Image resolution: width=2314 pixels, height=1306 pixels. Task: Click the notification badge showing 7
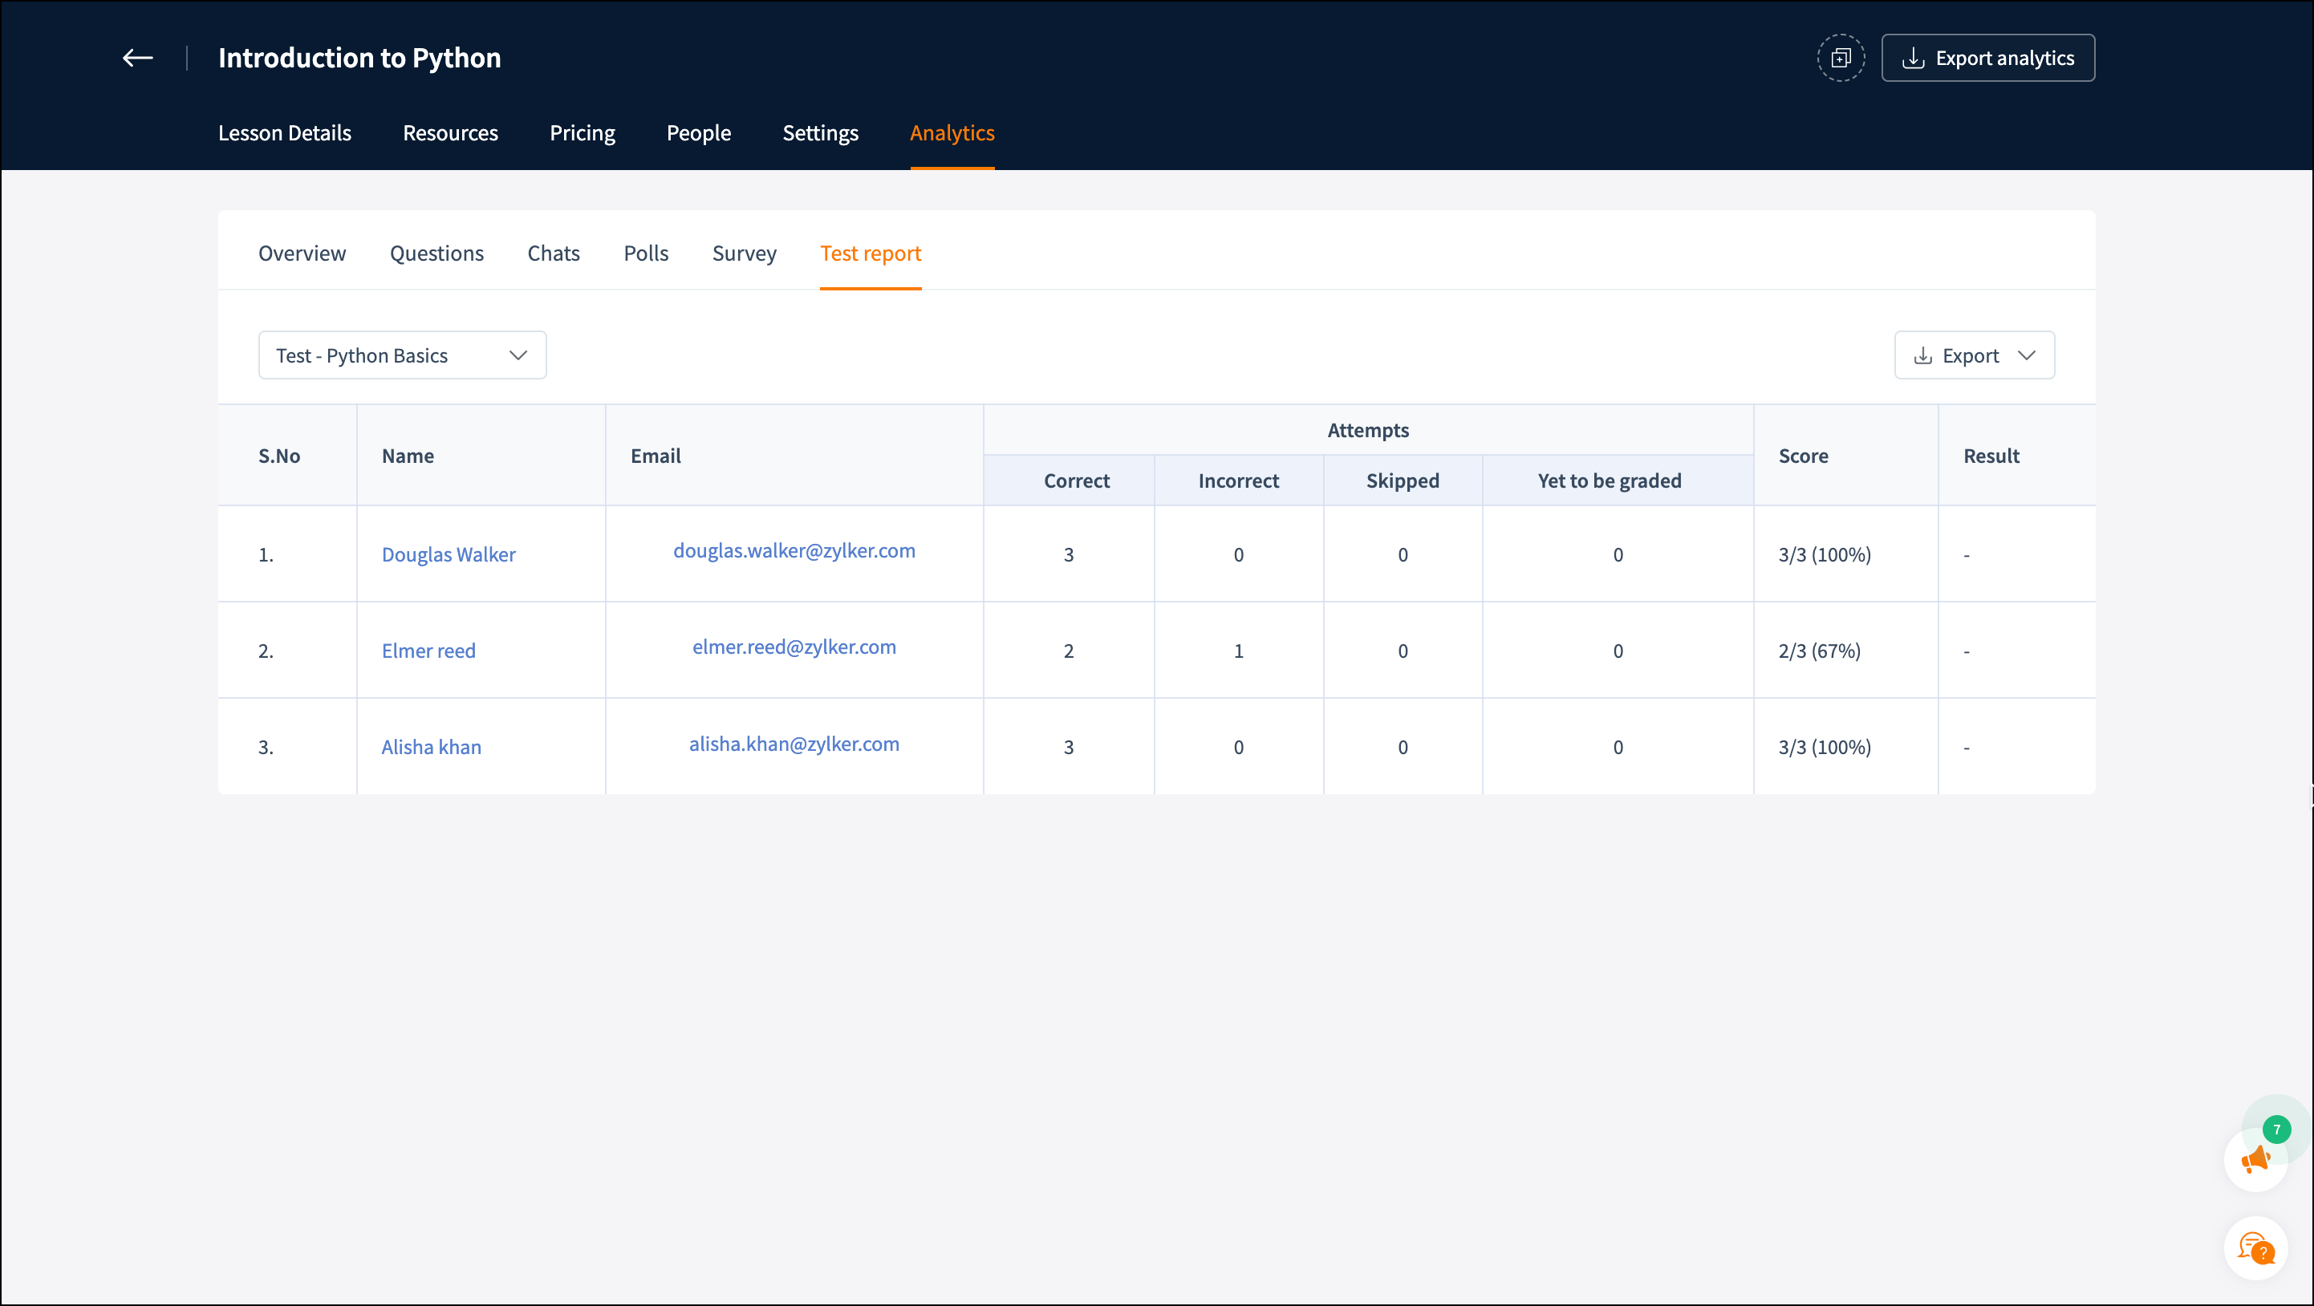pyautogui.click(x=2276, y=1129)
